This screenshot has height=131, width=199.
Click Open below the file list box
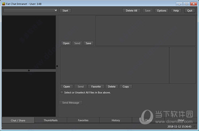pyautogui.click(x=67, y=86)
